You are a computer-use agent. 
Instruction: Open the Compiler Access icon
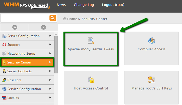(152, 40)
